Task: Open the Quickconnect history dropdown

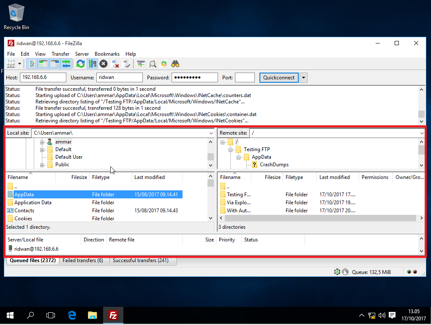Action: click(x=303, y=77)
